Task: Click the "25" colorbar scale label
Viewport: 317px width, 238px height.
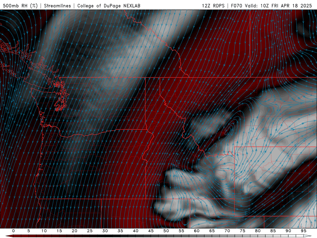Action: coord(90,231)
